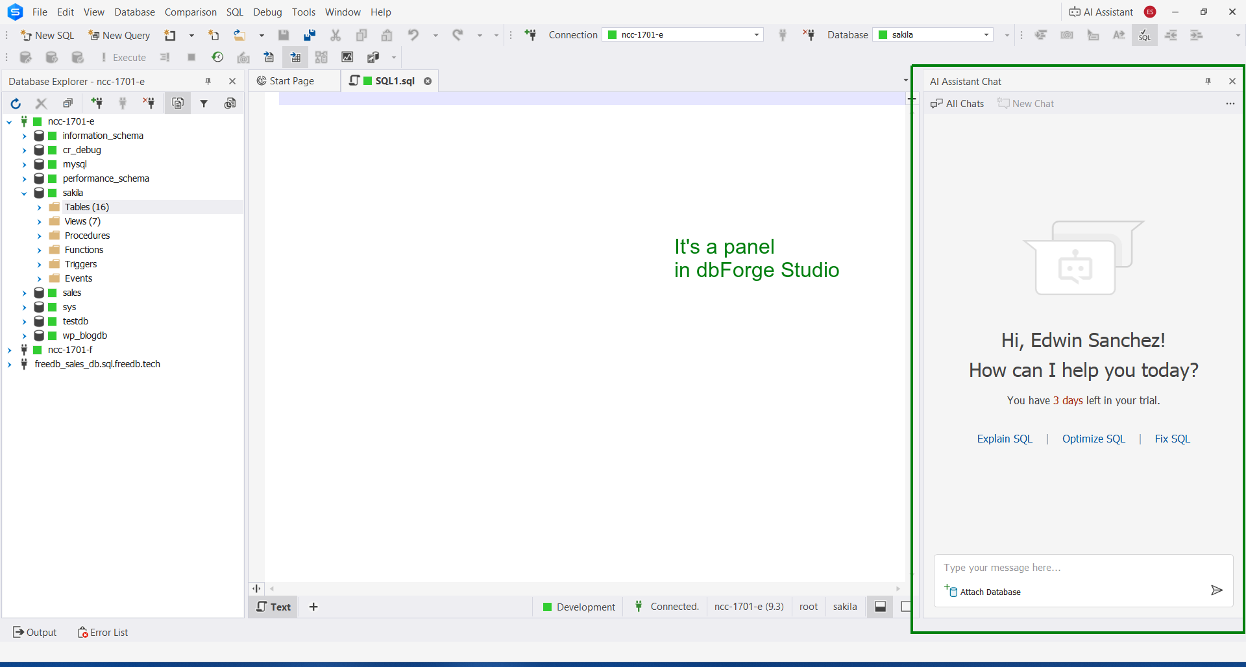This screenshot has width=1246, height=667.
Task: Click the send message arrow icon
Action: (x=1216, y=590)
